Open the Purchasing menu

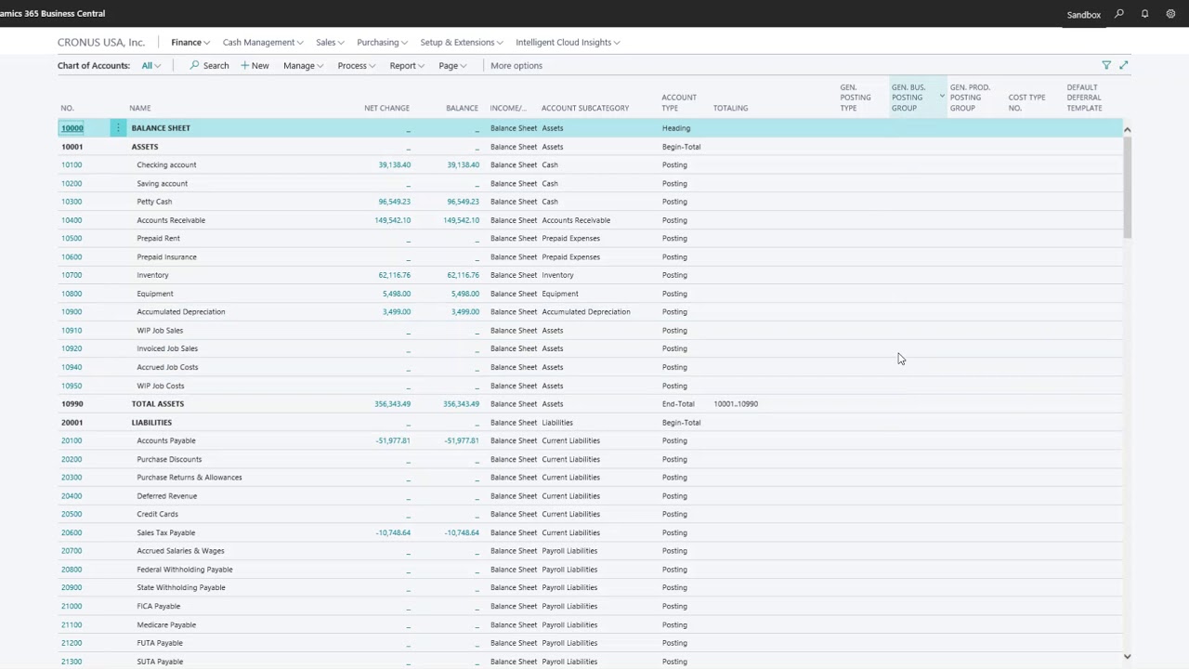click(383, 43)
